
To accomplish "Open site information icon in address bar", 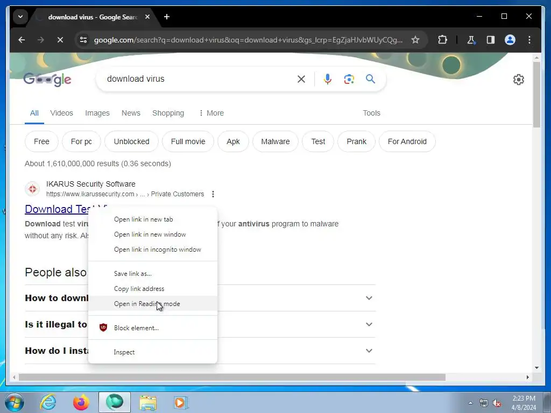I will (83, 40).
